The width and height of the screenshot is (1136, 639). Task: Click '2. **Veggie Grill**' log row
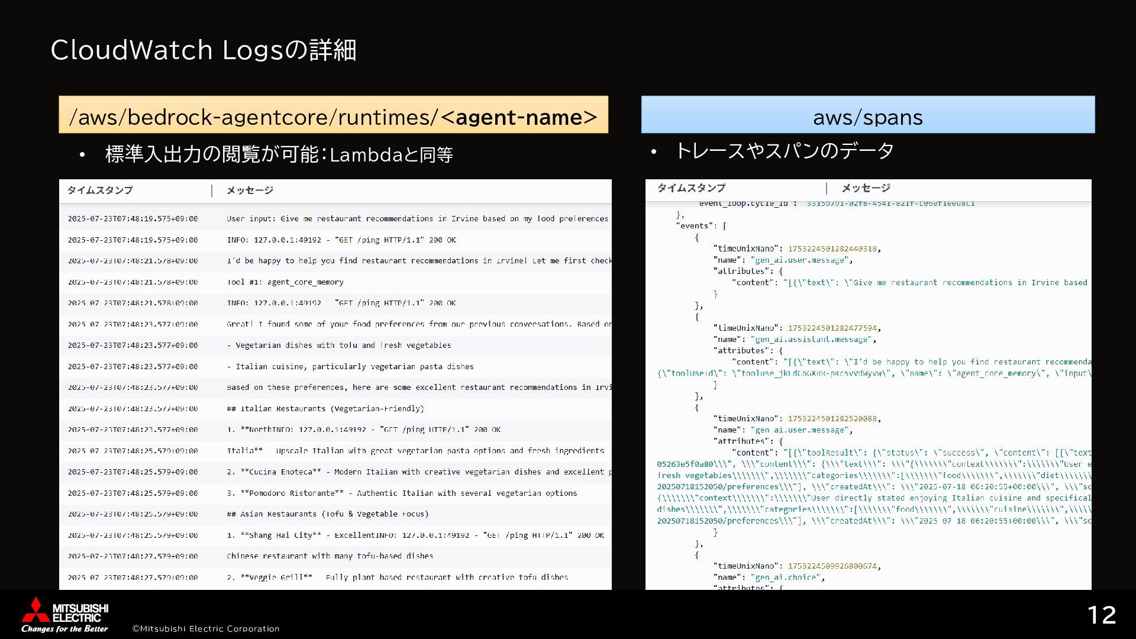pyautogui.click(x=335, y=577)
